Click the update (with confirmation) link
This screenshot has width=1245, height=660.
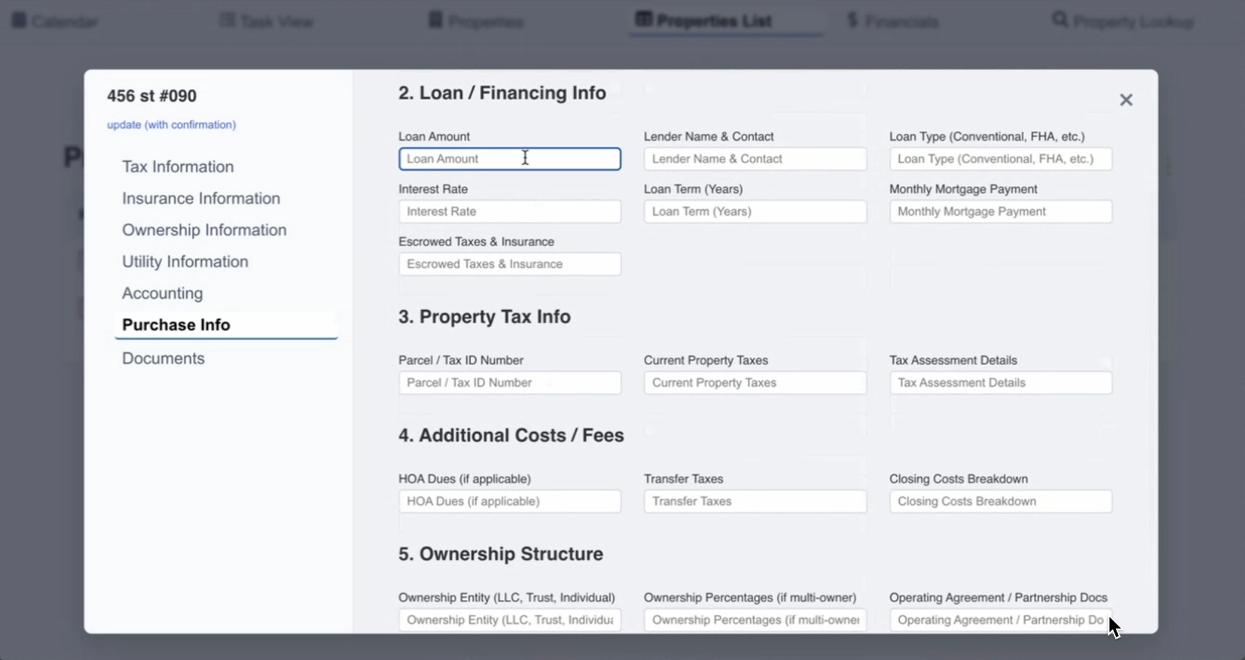(171, 125)
